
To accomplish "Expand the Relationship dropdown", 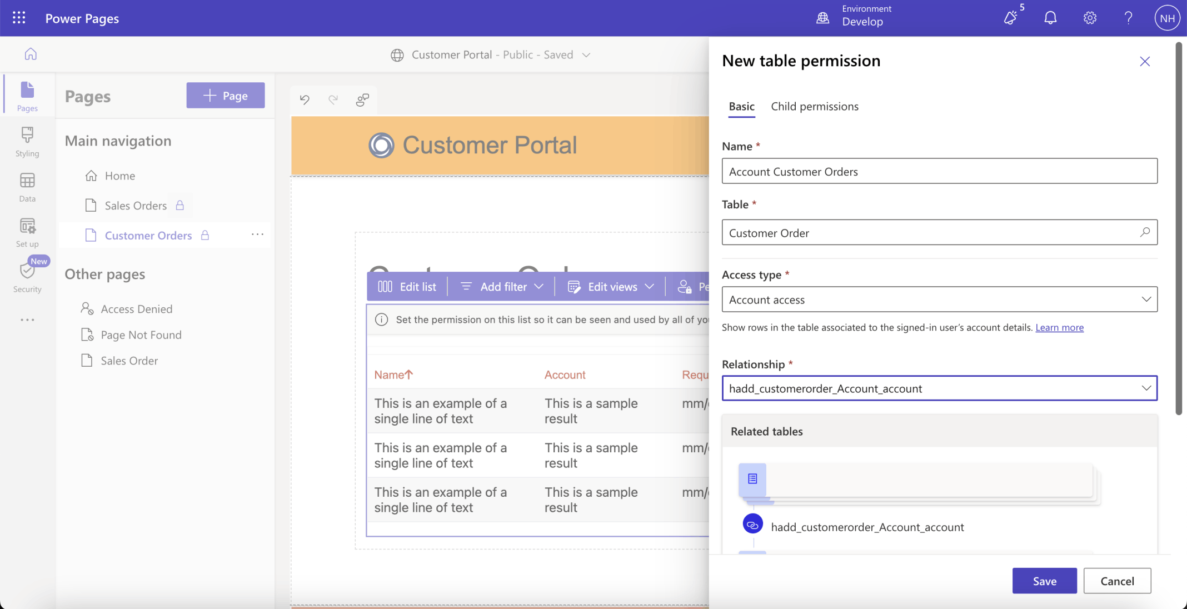I will 939,388.
